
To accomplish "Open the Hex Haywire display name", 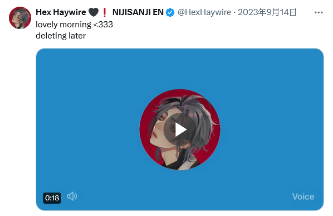I will (61, 12).
